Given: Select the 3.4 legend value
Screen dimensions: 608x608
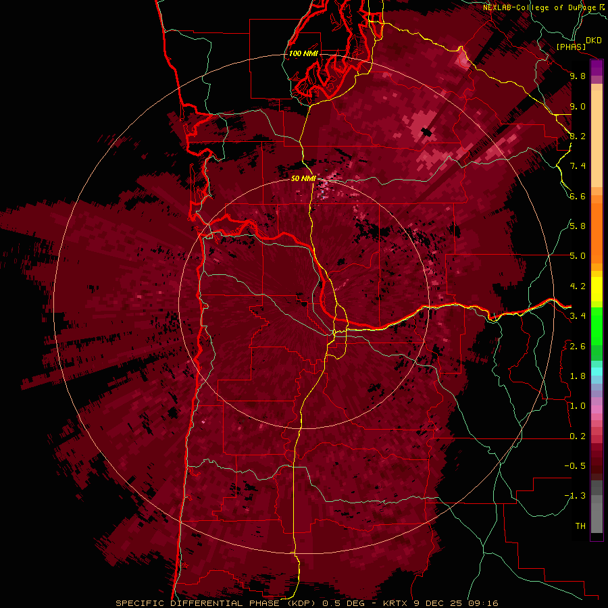Looking at the screenshot, I should 578,316.
